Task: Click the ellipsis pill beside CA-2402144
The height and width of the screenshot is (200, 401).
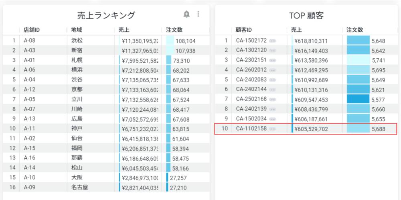Action: click(x=273, y=90)
